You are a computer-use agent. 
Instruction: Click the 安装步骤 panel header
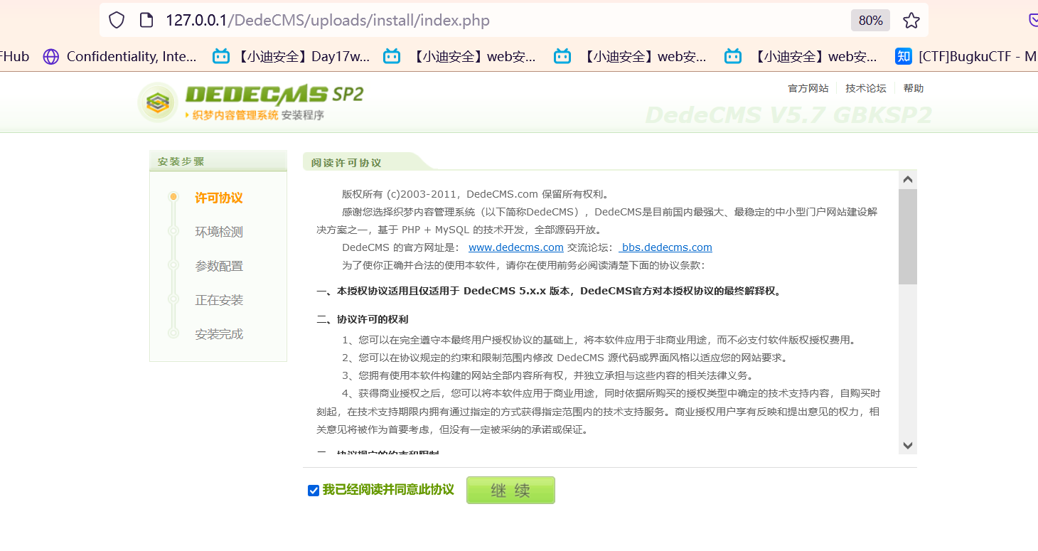(218, 161)
